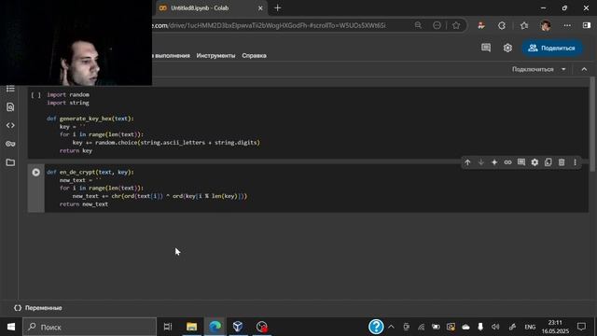Switch ENG input language indicator
This screenshot has height=336, width=597.
pos(530,327)
